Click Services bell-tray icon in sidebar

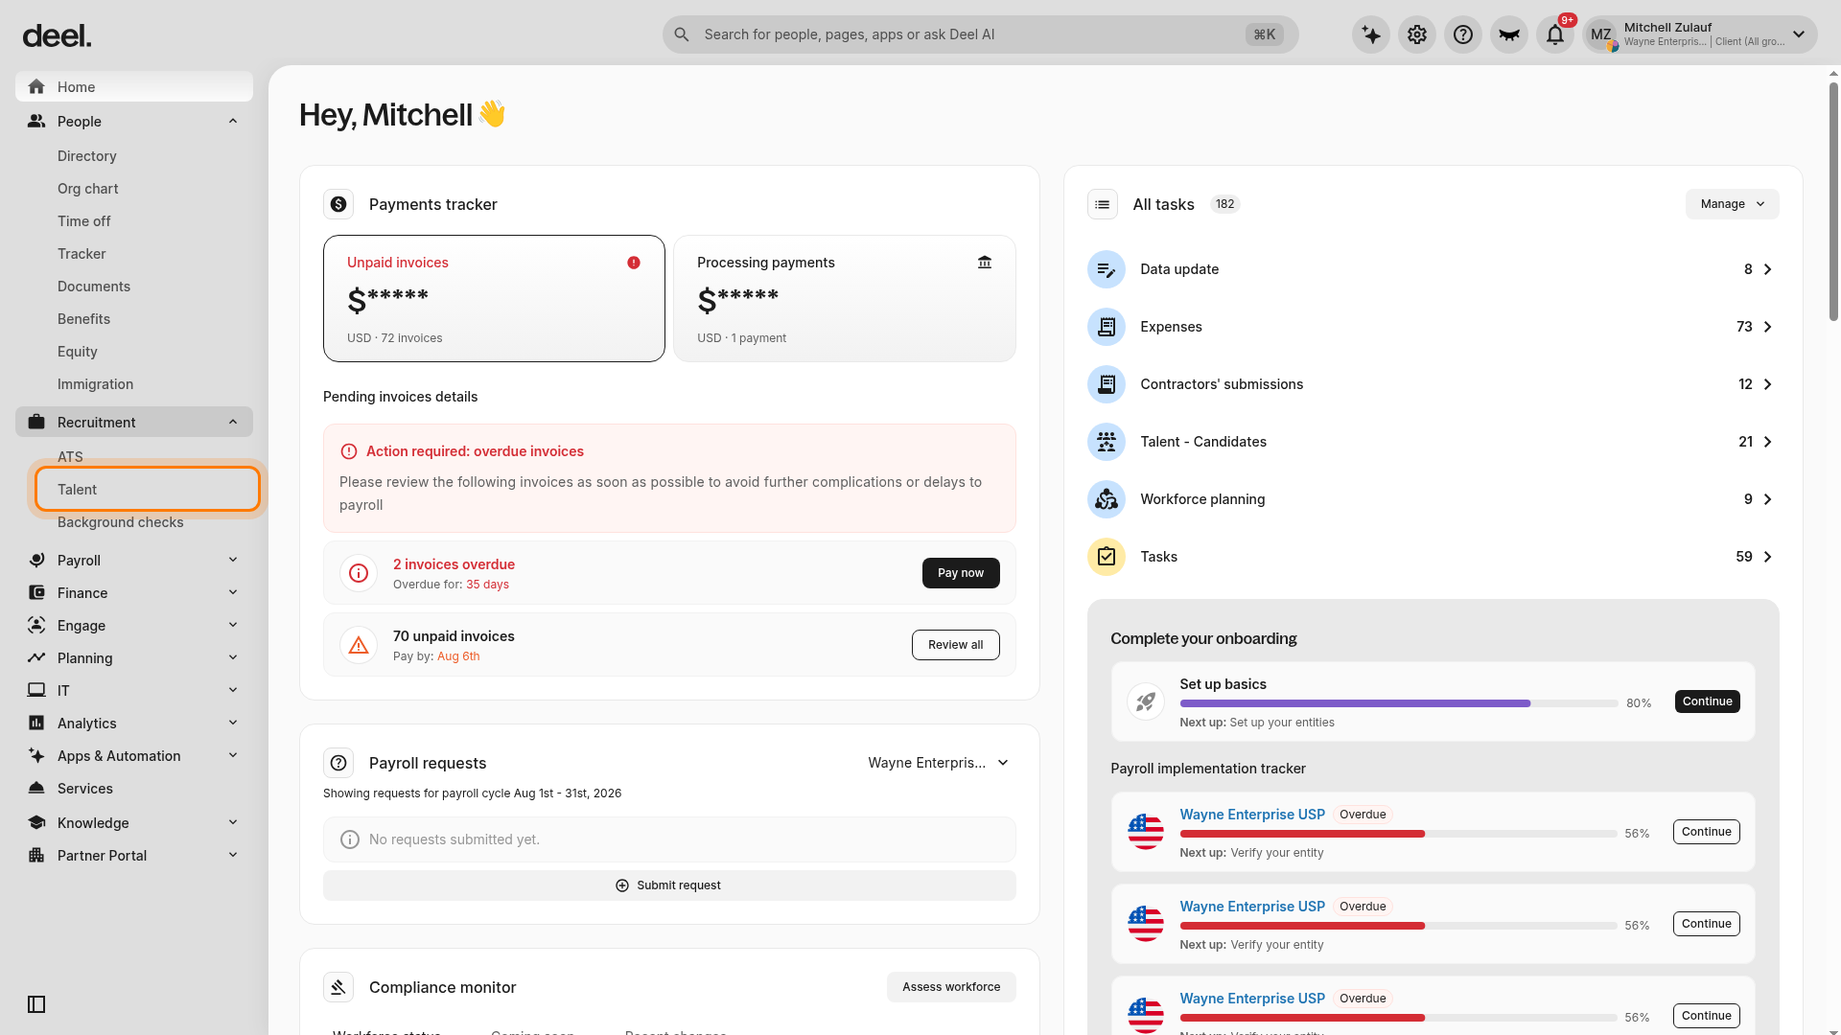(x=36, y=789)
